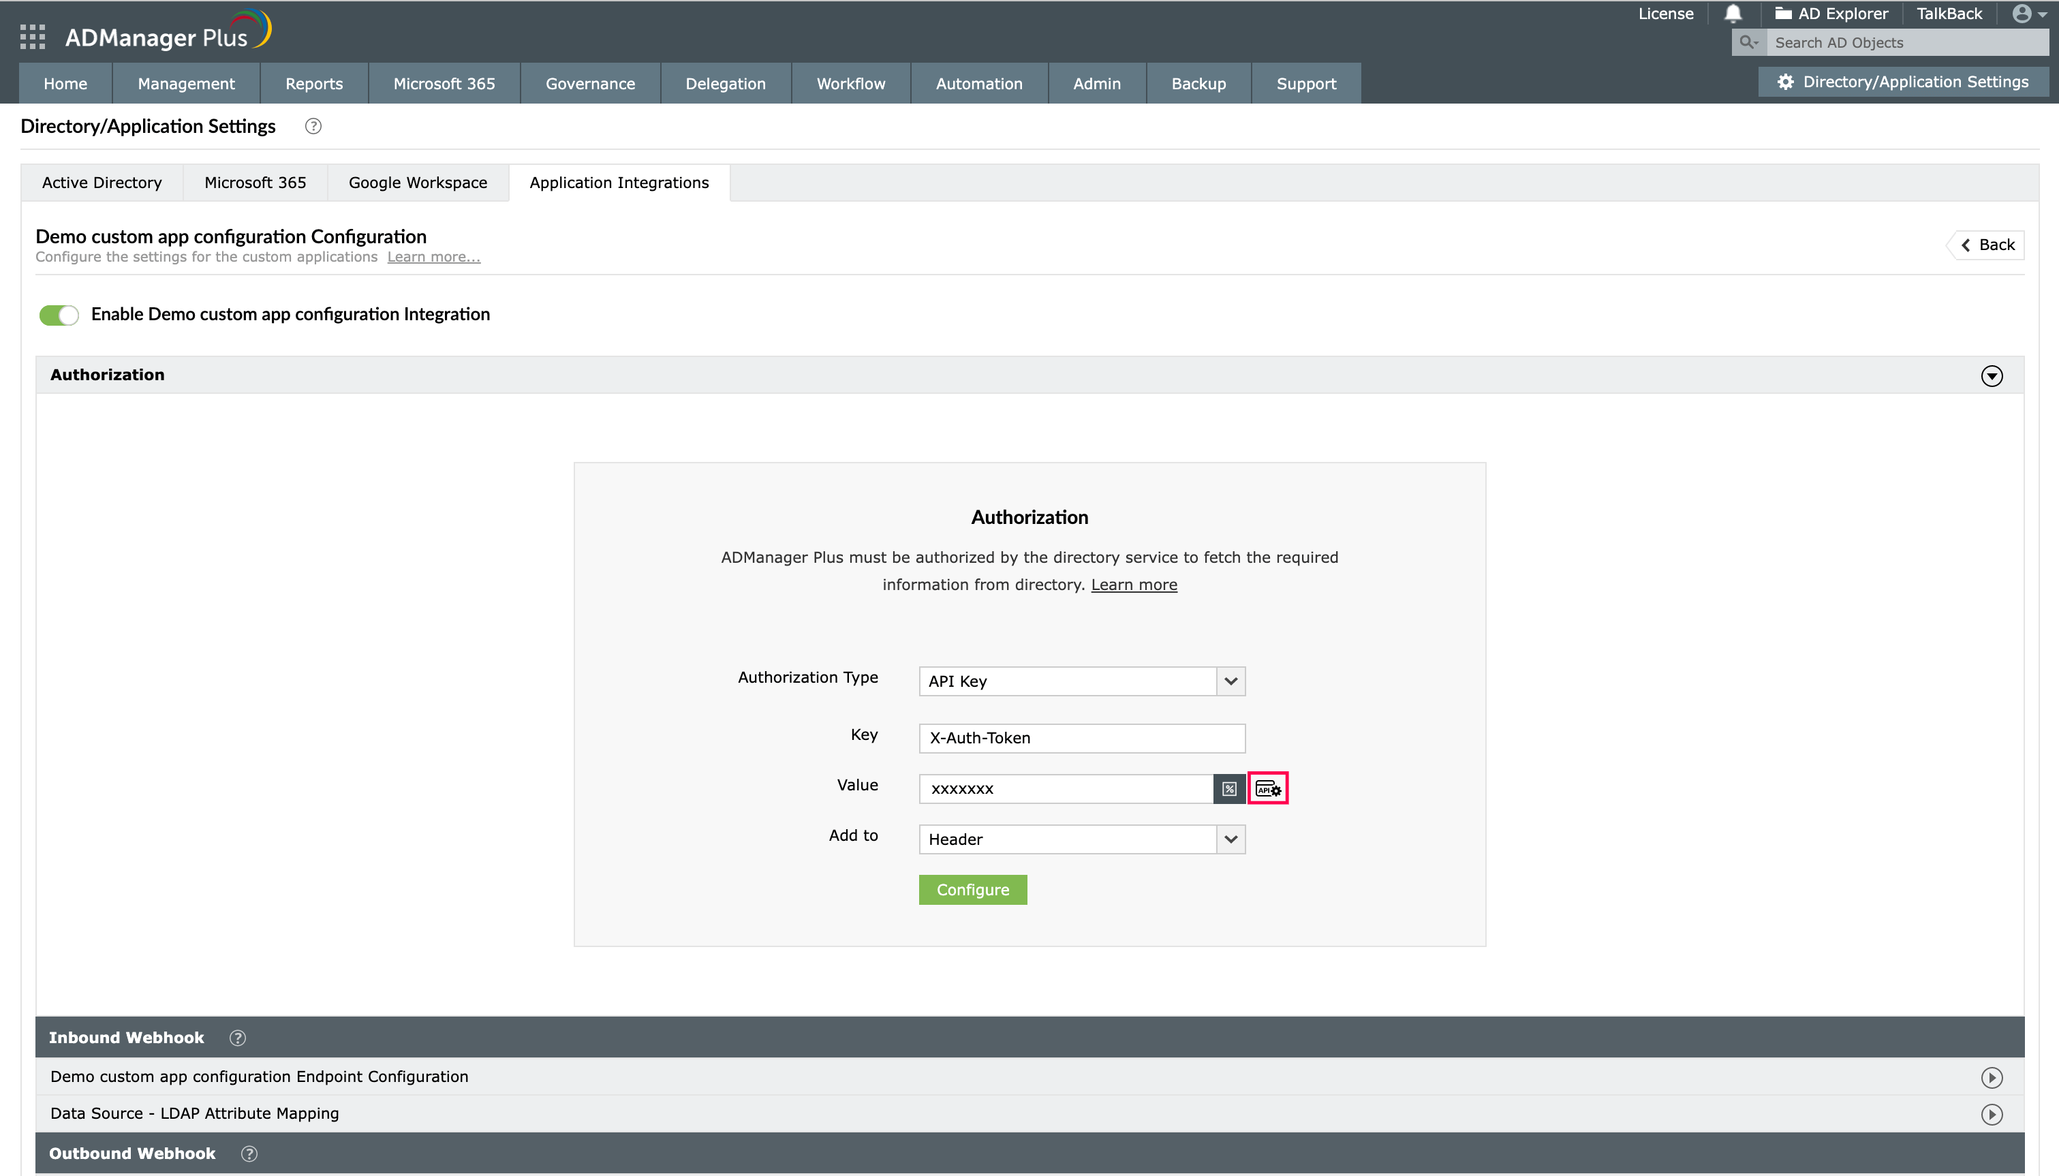Open the Automation menu
This screenshot has width=2059, height=1176.
point(978,83)
